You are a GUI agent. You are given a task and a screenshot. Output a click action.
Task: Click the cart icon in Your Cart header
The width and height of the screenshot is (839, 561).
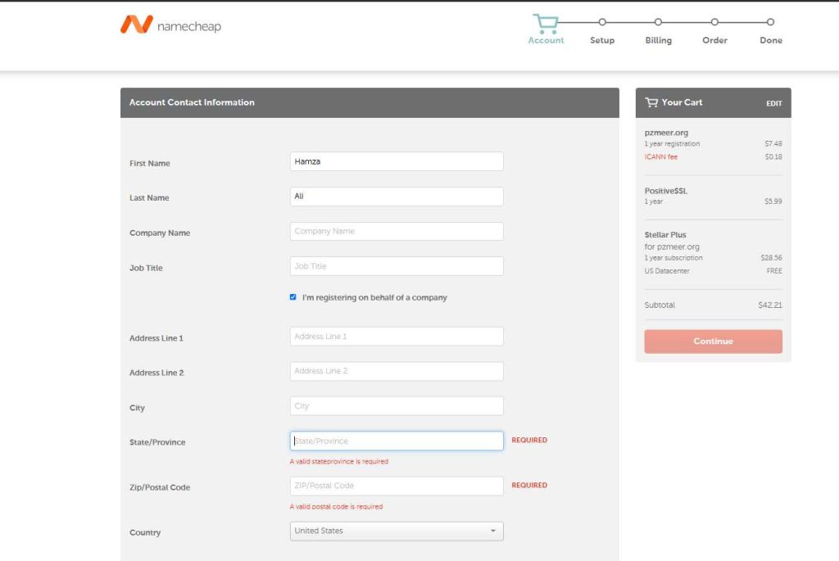click(x=651, y=102)
